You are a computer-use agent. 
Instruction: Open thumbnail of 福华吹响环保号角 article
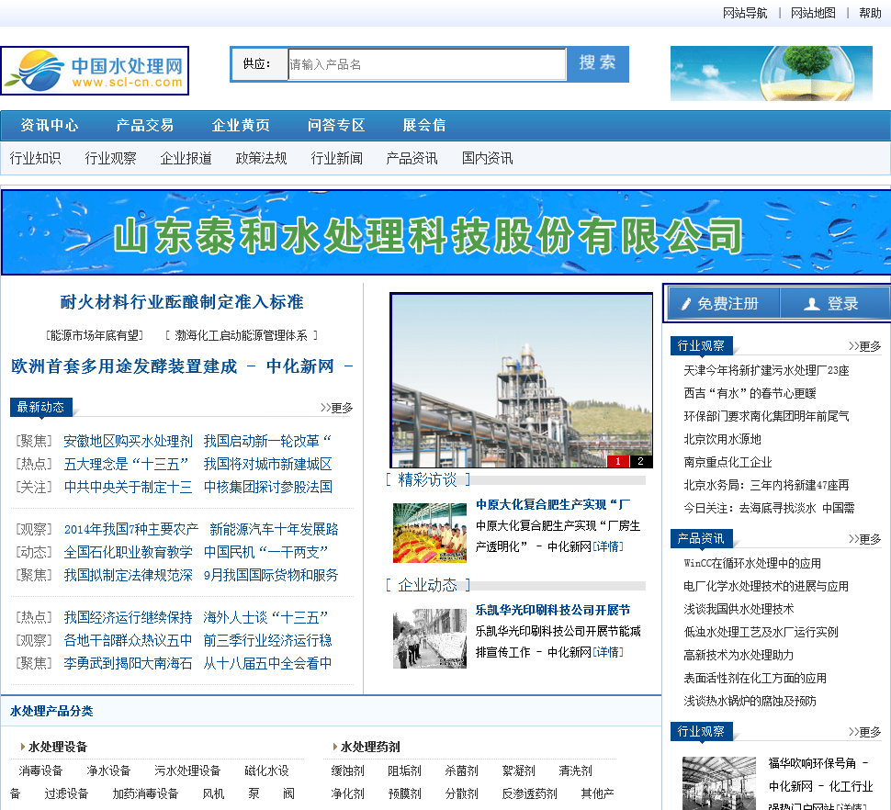(x=719, y=782)
